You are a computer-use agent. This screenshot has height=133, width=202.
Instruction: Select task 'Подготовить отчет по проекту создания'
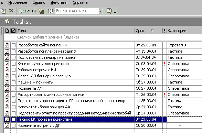74,113
